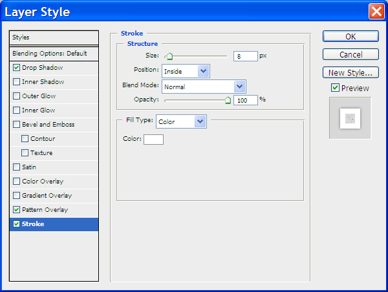Open the stroke Color swatch
388x292 pixels.
[x=153, y=140]
